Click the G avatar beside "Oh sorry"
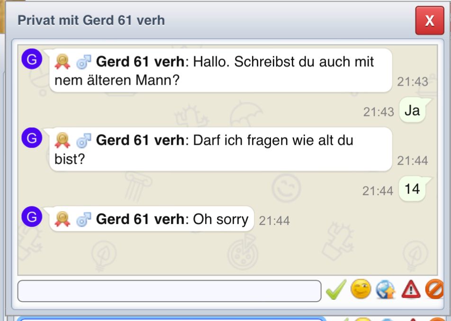 32,217
